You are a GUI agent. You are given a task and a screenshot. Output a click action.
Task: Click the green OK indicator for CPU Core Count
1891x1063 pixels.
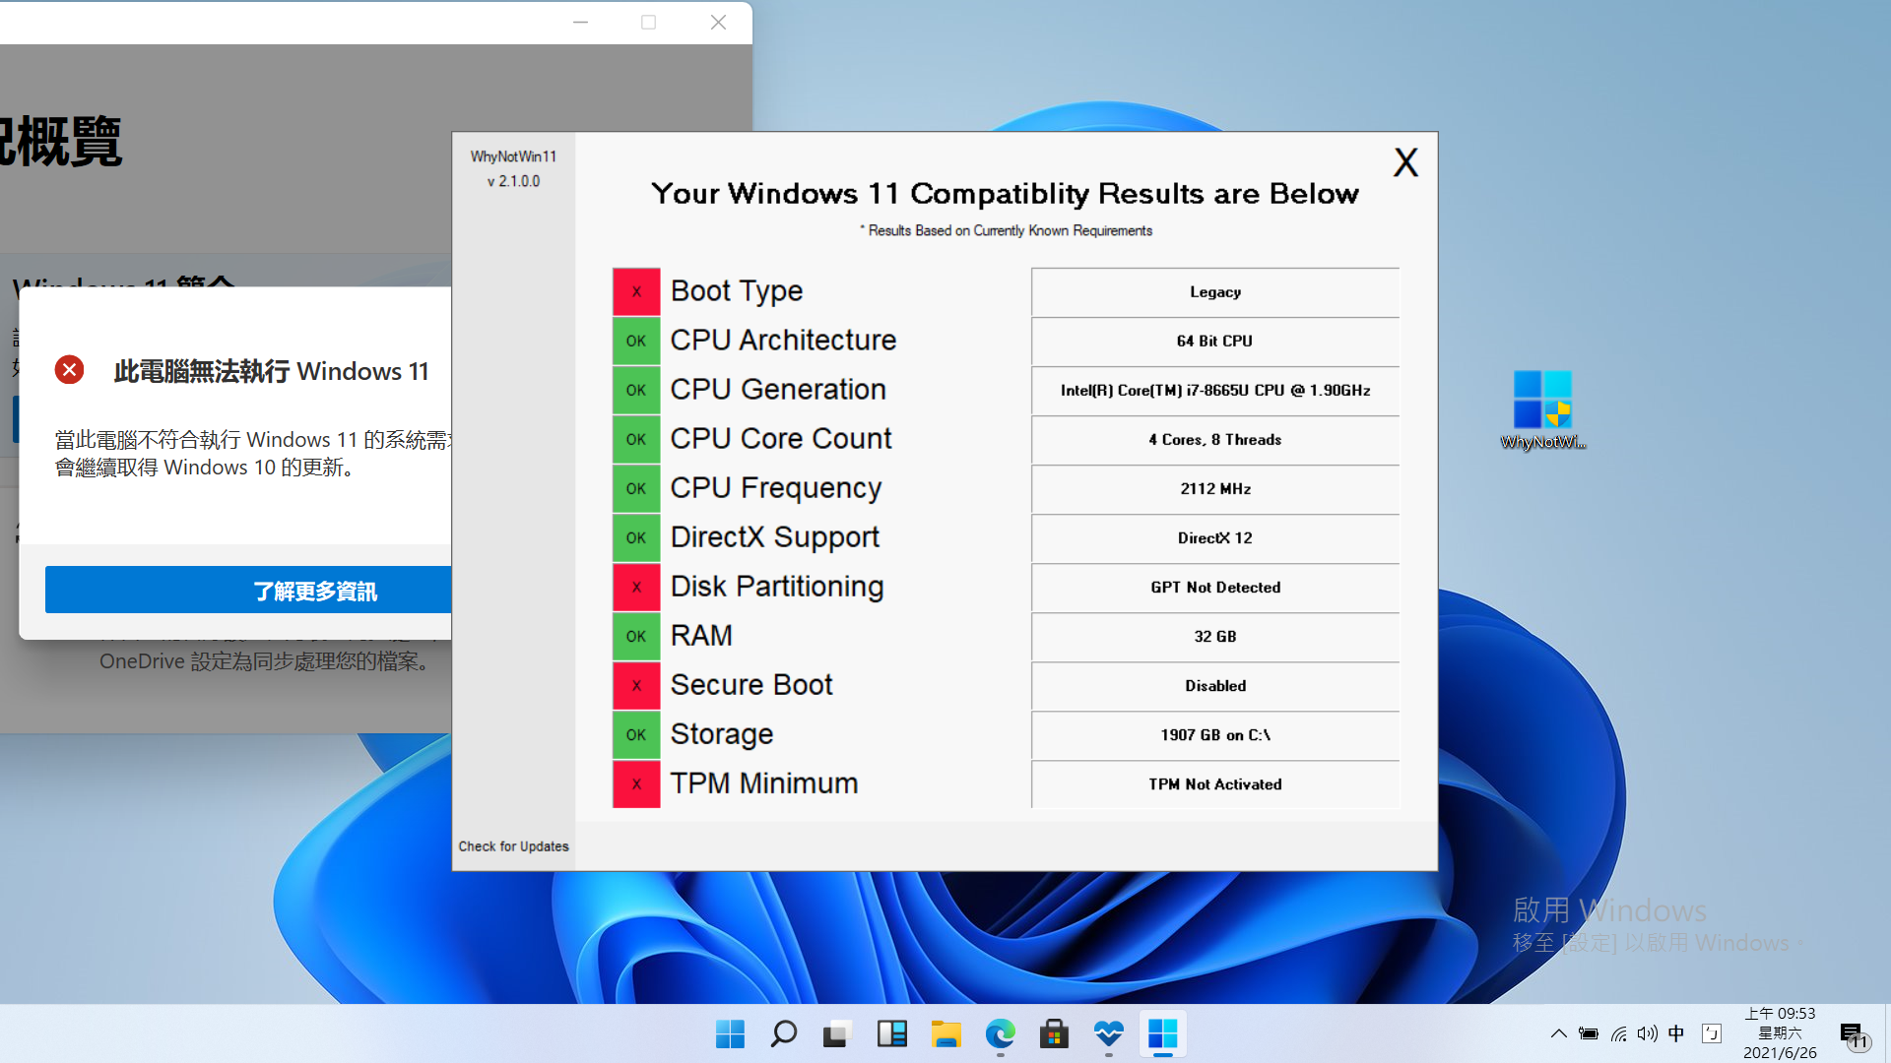click(636, 439)
